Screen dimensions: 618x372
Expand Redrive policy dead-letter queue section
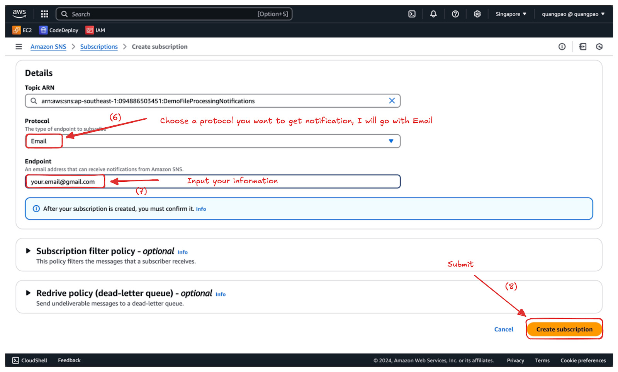[28, 293]
